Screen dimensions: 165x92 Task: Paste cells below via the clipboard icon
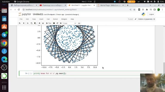(x=35, y=23)
